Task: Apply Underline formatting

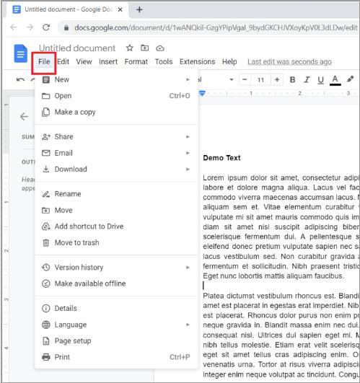Action: click(x=320, y=80)
